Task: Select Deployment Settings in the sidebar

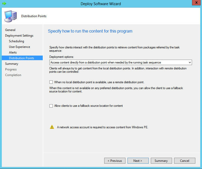Action: coord(19,36)
